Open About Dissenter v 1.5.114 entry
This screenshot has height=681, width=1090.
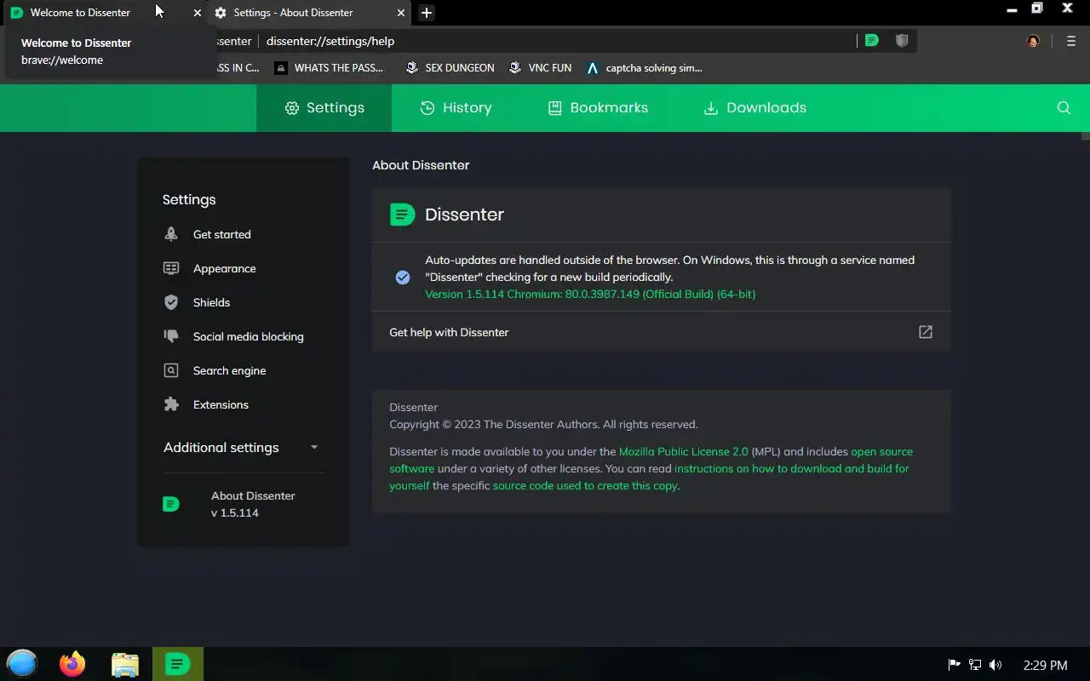coord(244,504)
